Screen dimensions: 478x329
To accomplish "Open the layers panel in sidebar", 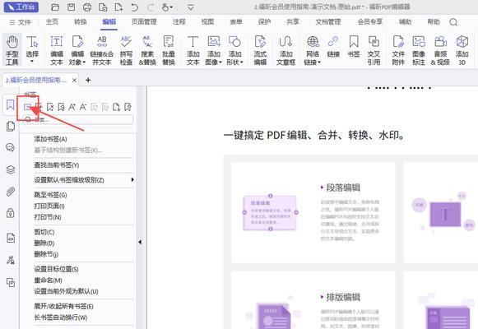I will pyautogui.click(x=11, y=169).
